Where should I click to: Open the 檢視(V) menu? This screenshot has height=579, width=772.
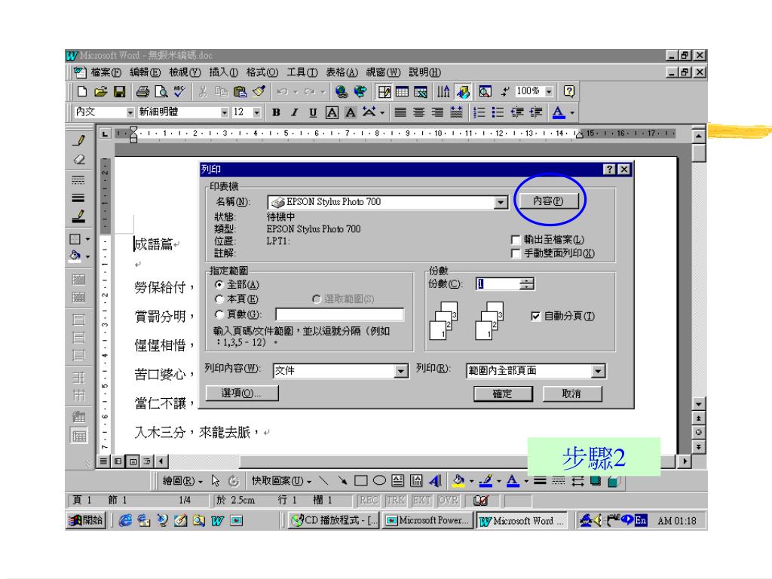(185, 72)
